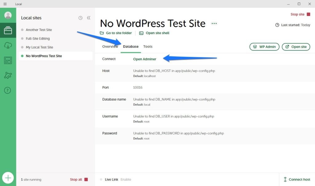315x186 pixels.
Task: Open Local sites sidebar icon
Action: [8, 30]
